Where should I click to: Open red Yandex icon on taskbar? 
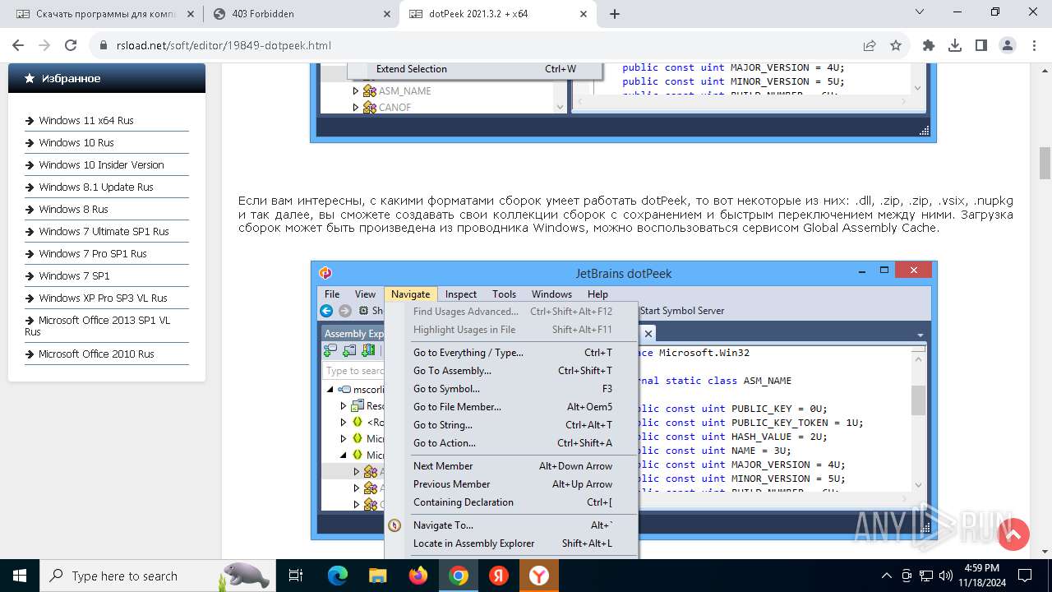tap(499, 576)
